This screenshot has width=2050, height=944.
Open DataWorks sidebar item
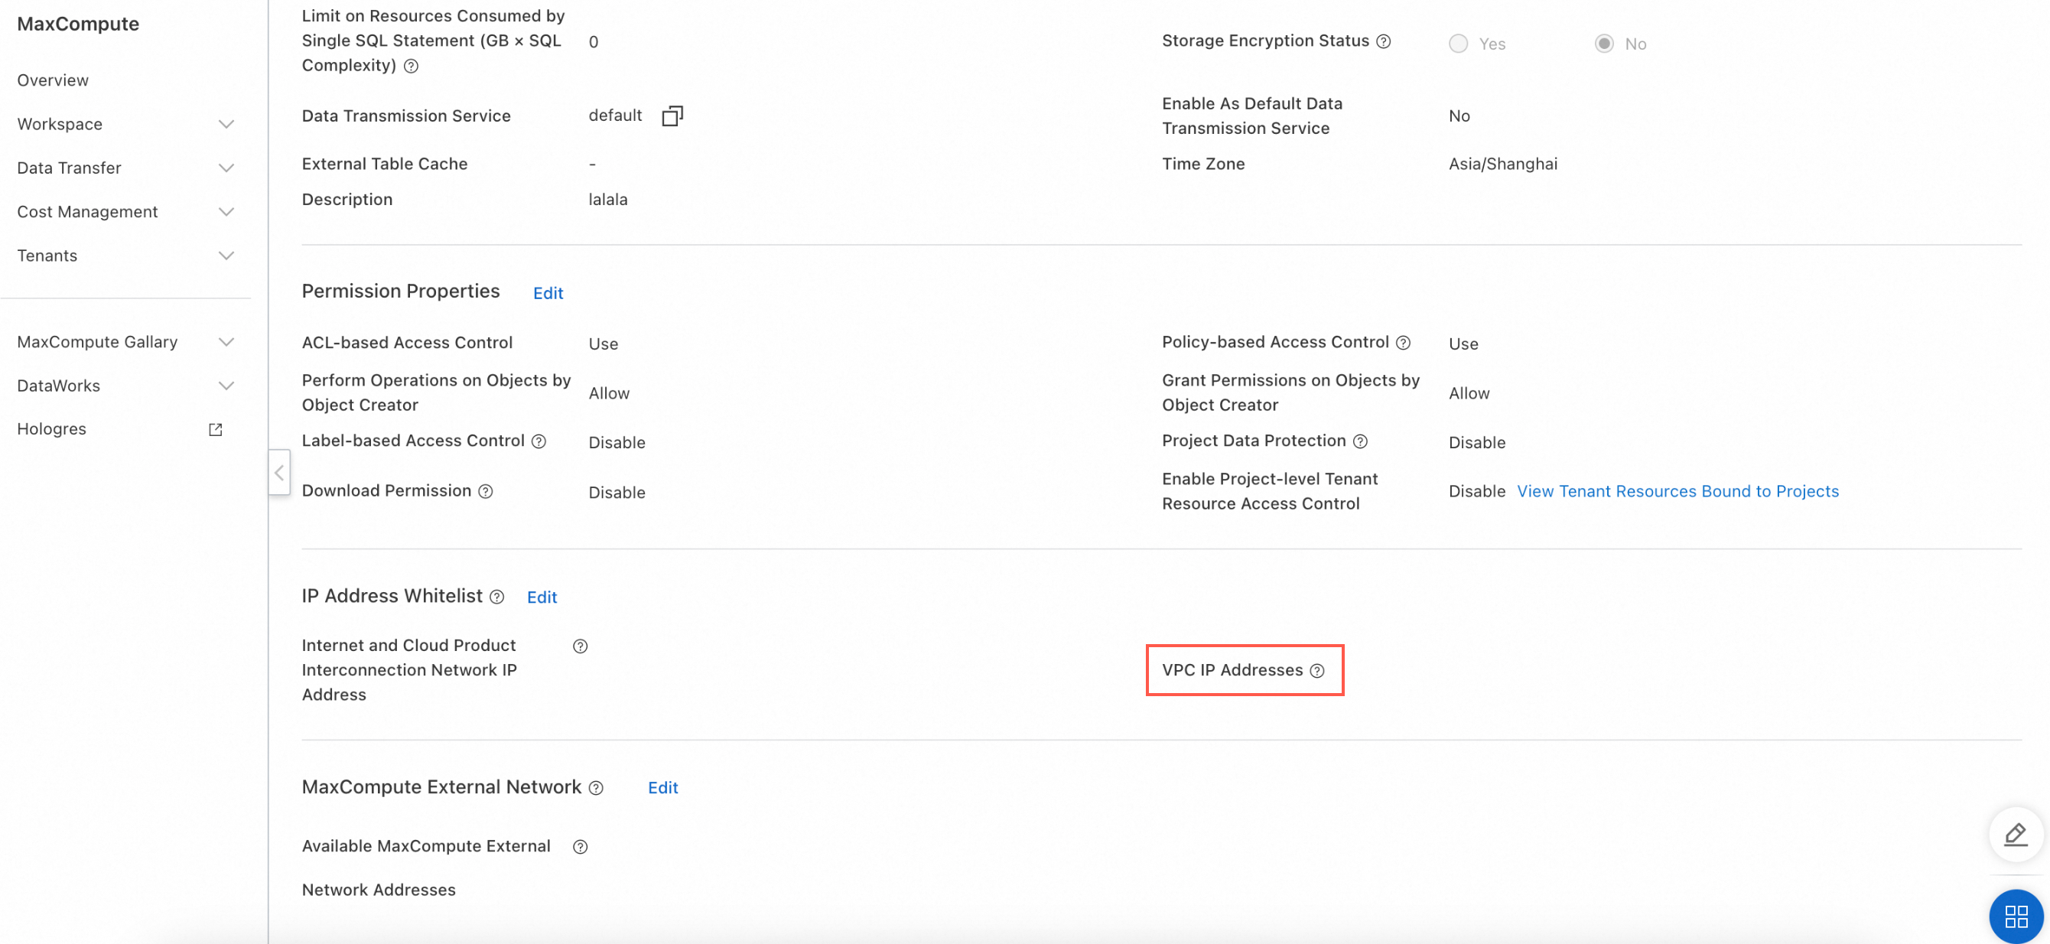[x=59, y=386]
